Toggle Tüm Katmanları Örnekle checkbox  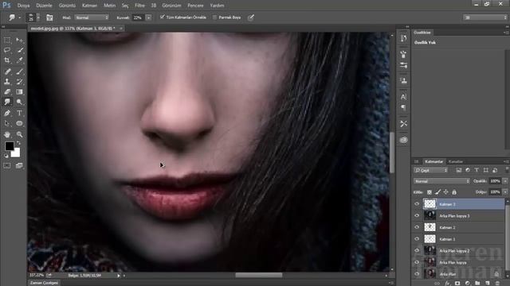[x=163, y=17]
